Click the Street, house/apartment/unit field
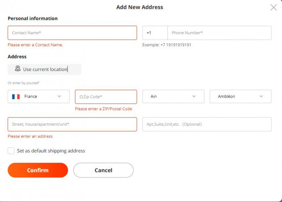282x202 pixels. click(x=72, y=124)
